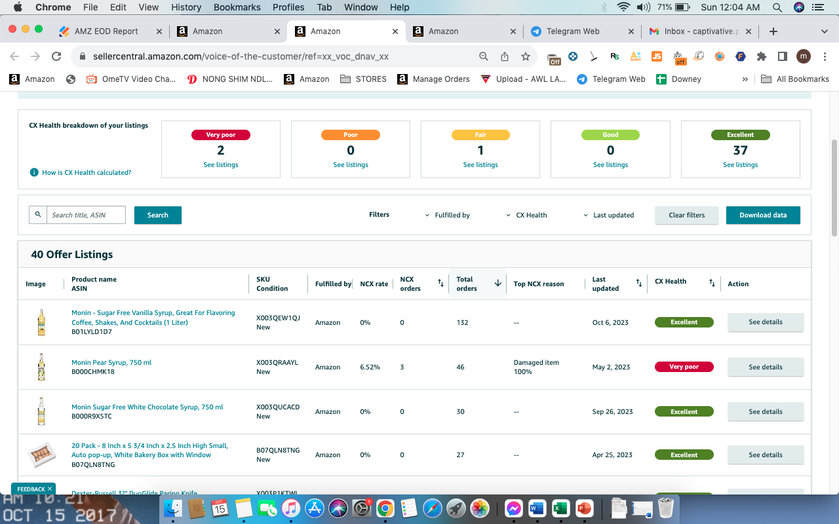This screenshot has height=524, width=839.
Task: See listings under Very poor
Action: 221,165
